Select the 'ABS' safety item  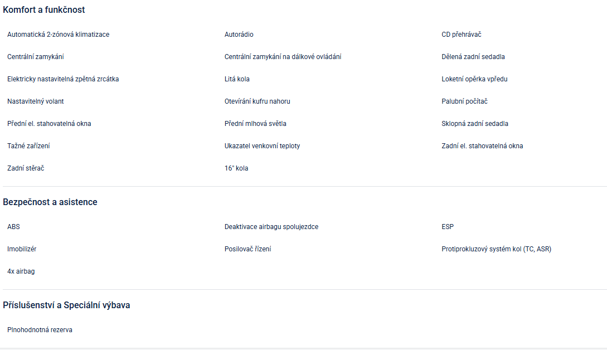(x=13, y=227)
